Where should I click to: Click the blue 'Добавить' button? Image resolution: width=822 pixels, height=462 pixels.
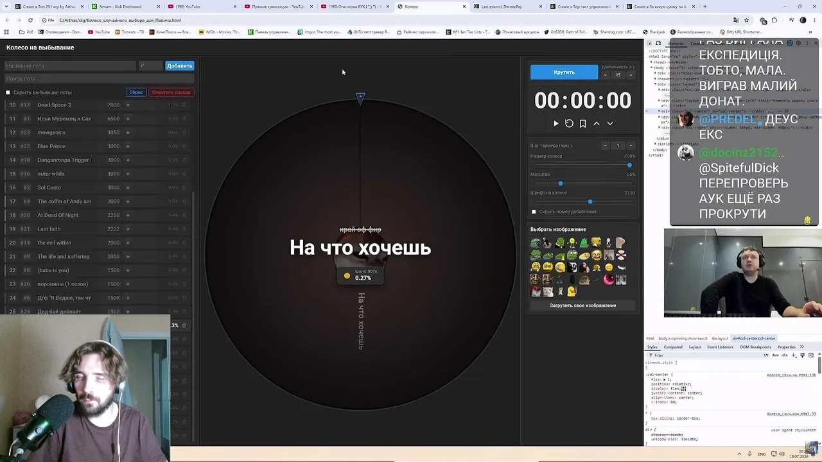180,65
